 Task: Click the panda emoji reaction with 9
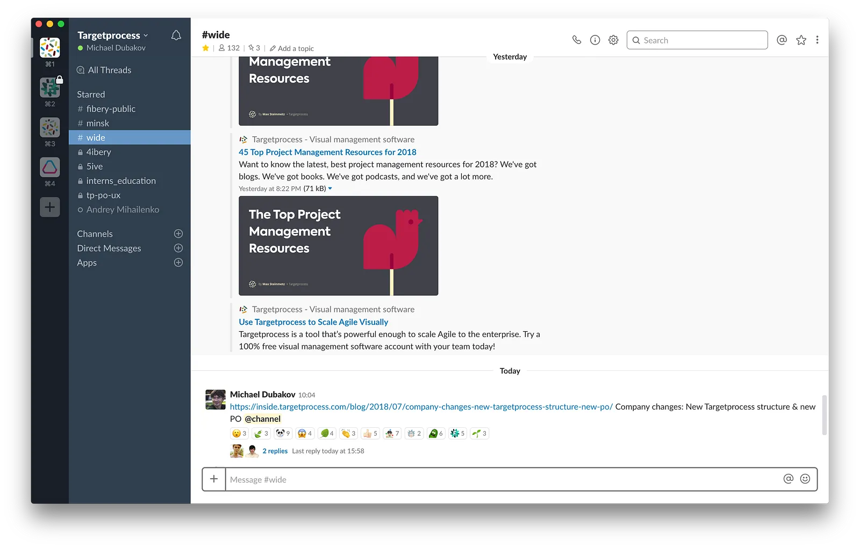[283, 434]
